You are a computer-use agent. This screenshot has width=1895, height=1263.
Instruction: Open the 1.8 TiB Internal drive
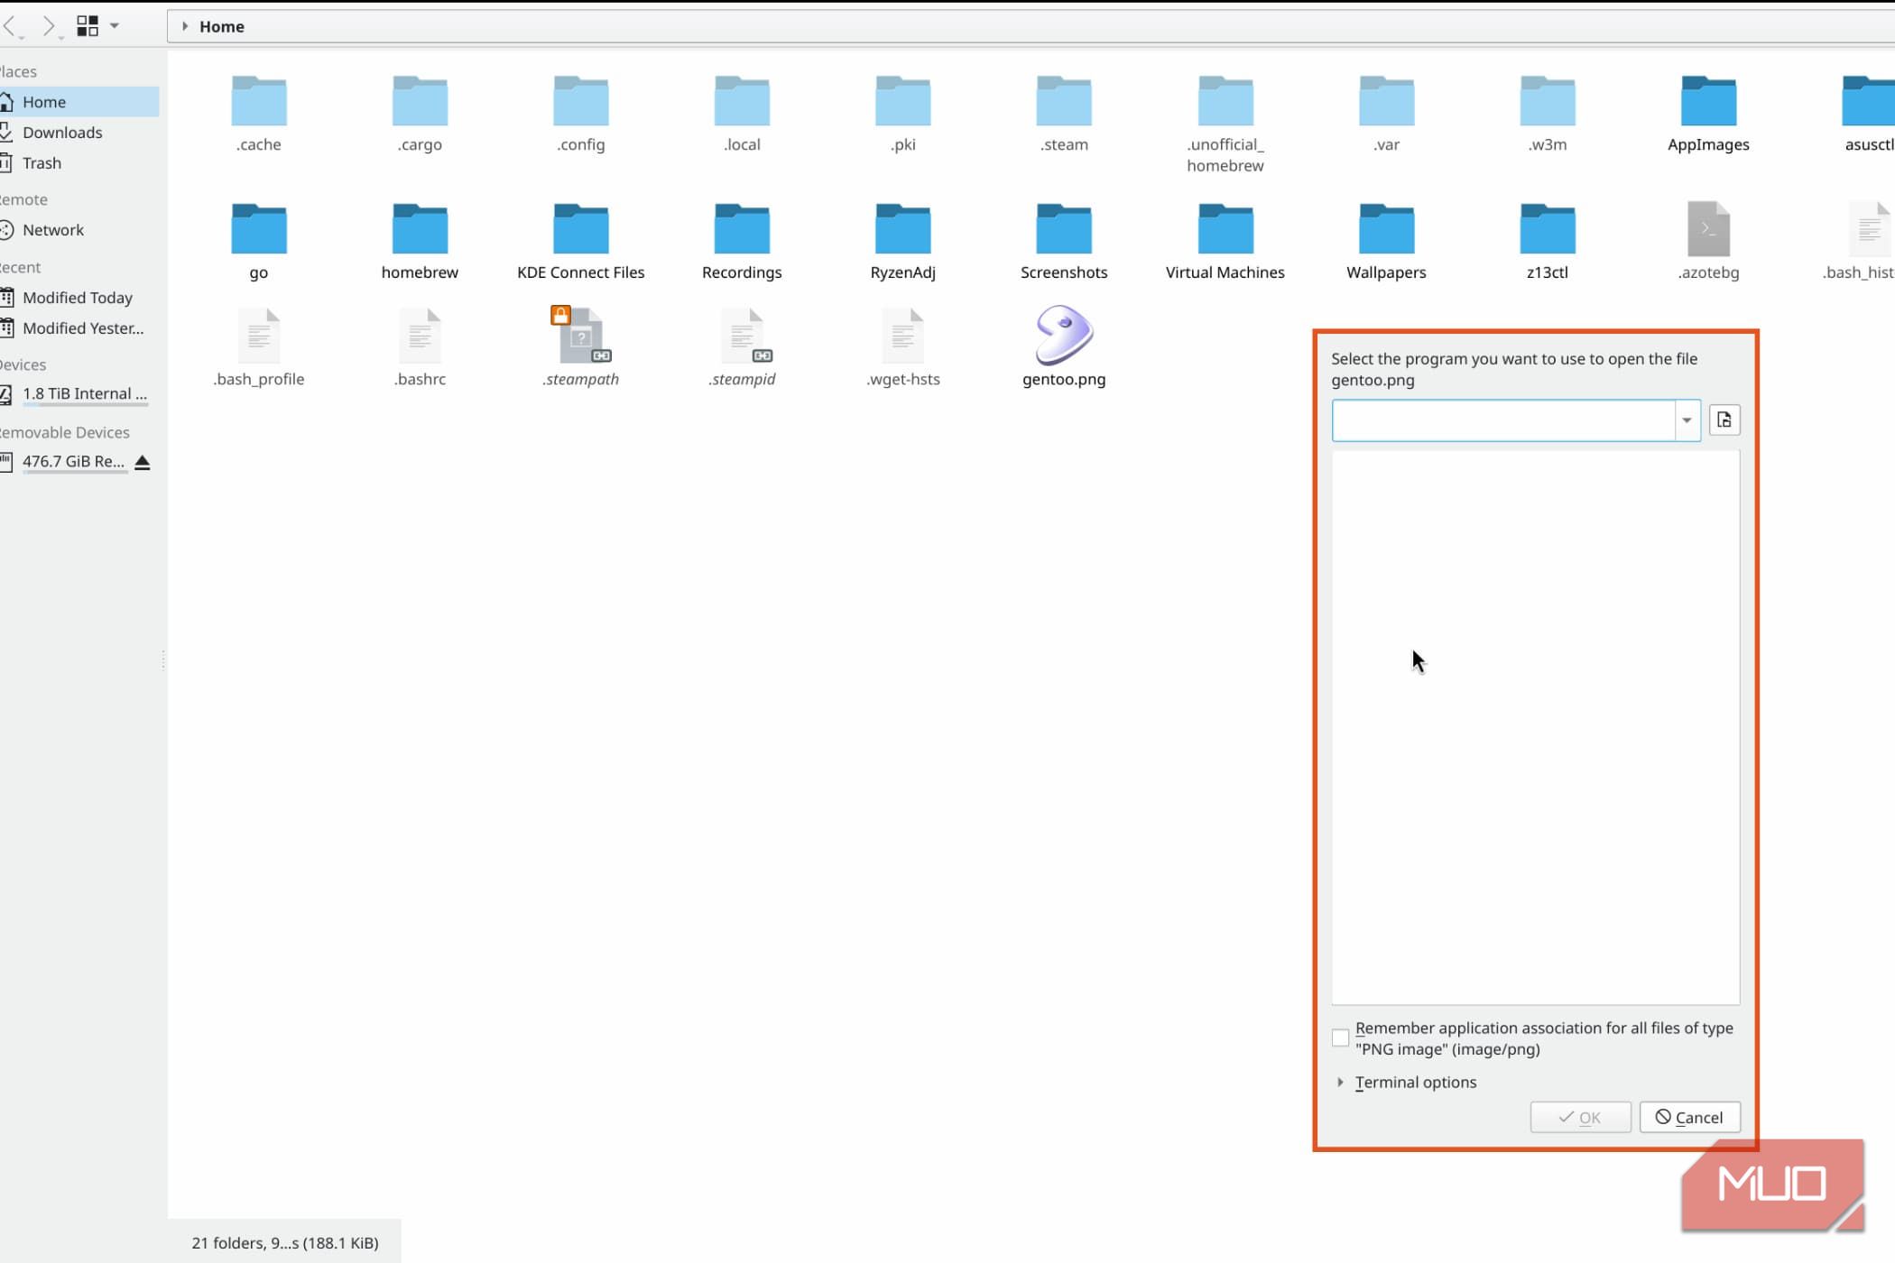[x=84, y=394]
